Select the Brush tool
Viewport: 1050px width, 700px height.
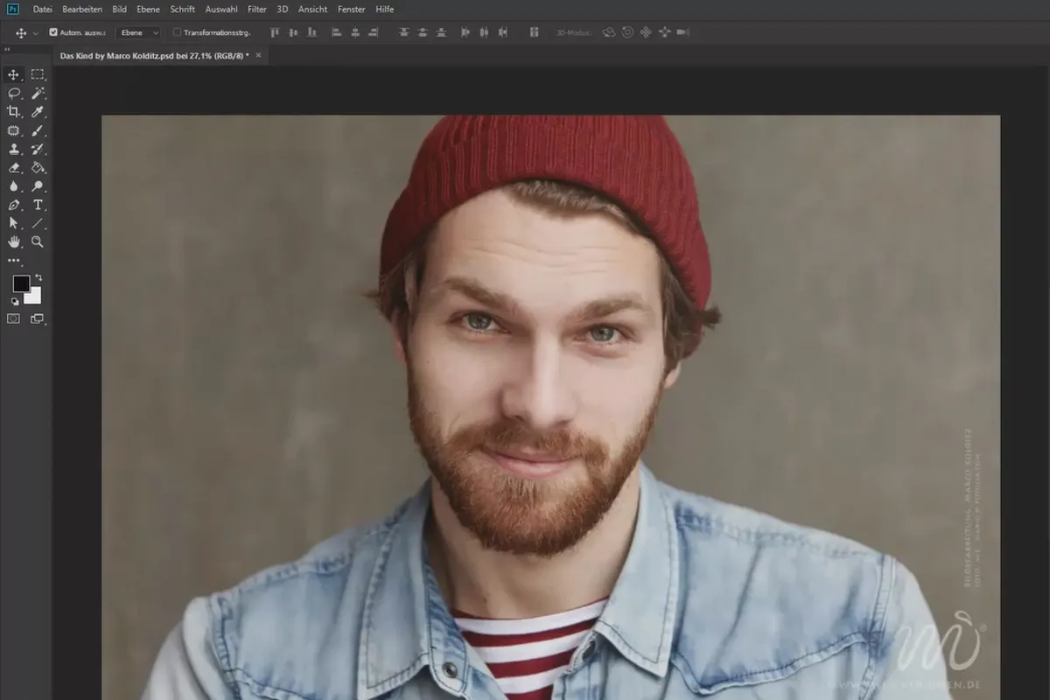coord(38,130)
